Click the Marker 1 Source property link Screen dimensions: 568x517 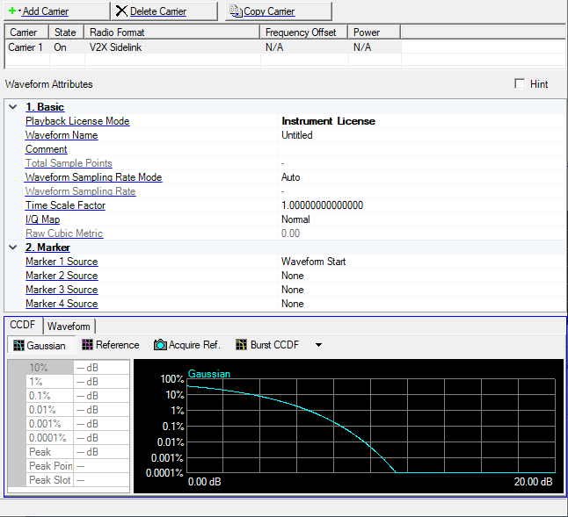[x=62, y=262]
